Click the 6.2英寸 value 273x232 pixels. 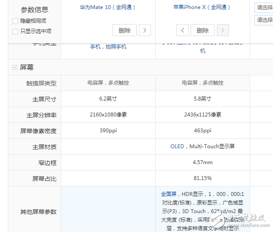coord(108,99)
